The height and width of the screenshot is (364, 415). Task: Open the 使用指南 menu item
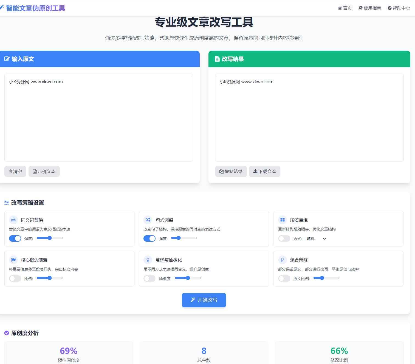coord(370,8)
